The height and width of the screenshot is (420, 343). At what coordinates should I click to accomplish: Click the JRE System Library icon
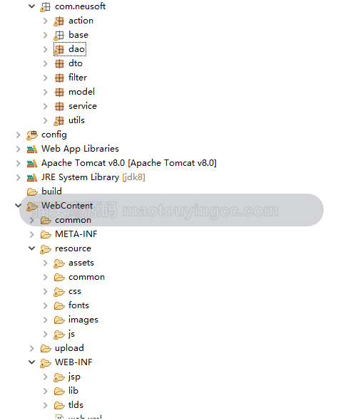[32, 177]
